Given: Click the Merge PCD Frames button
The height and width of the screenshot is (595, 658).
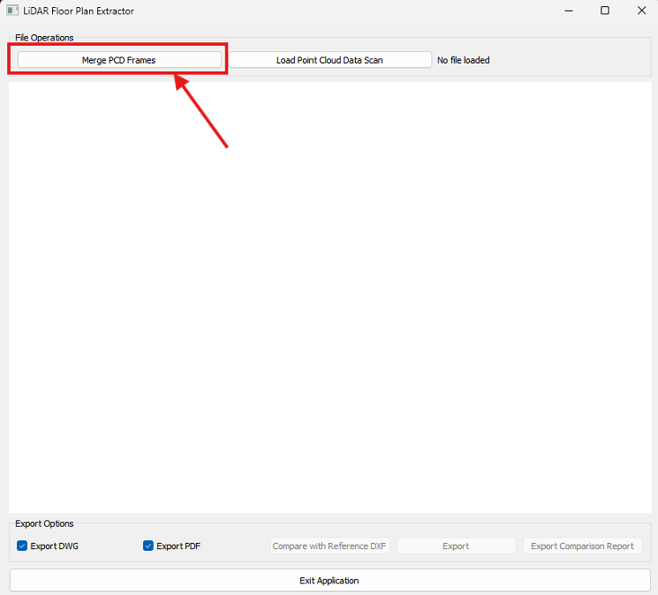Looking at the screenshot, I should [120, 60].
